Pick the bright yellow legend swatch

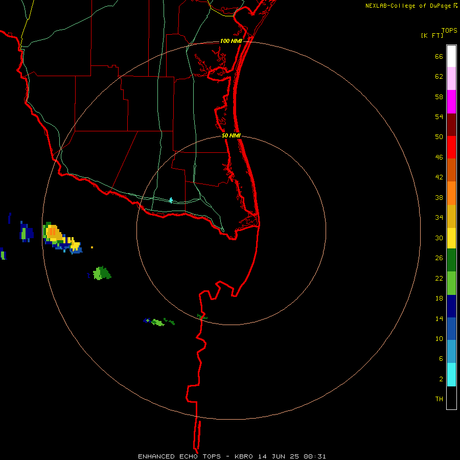click(x=451, y=238)
